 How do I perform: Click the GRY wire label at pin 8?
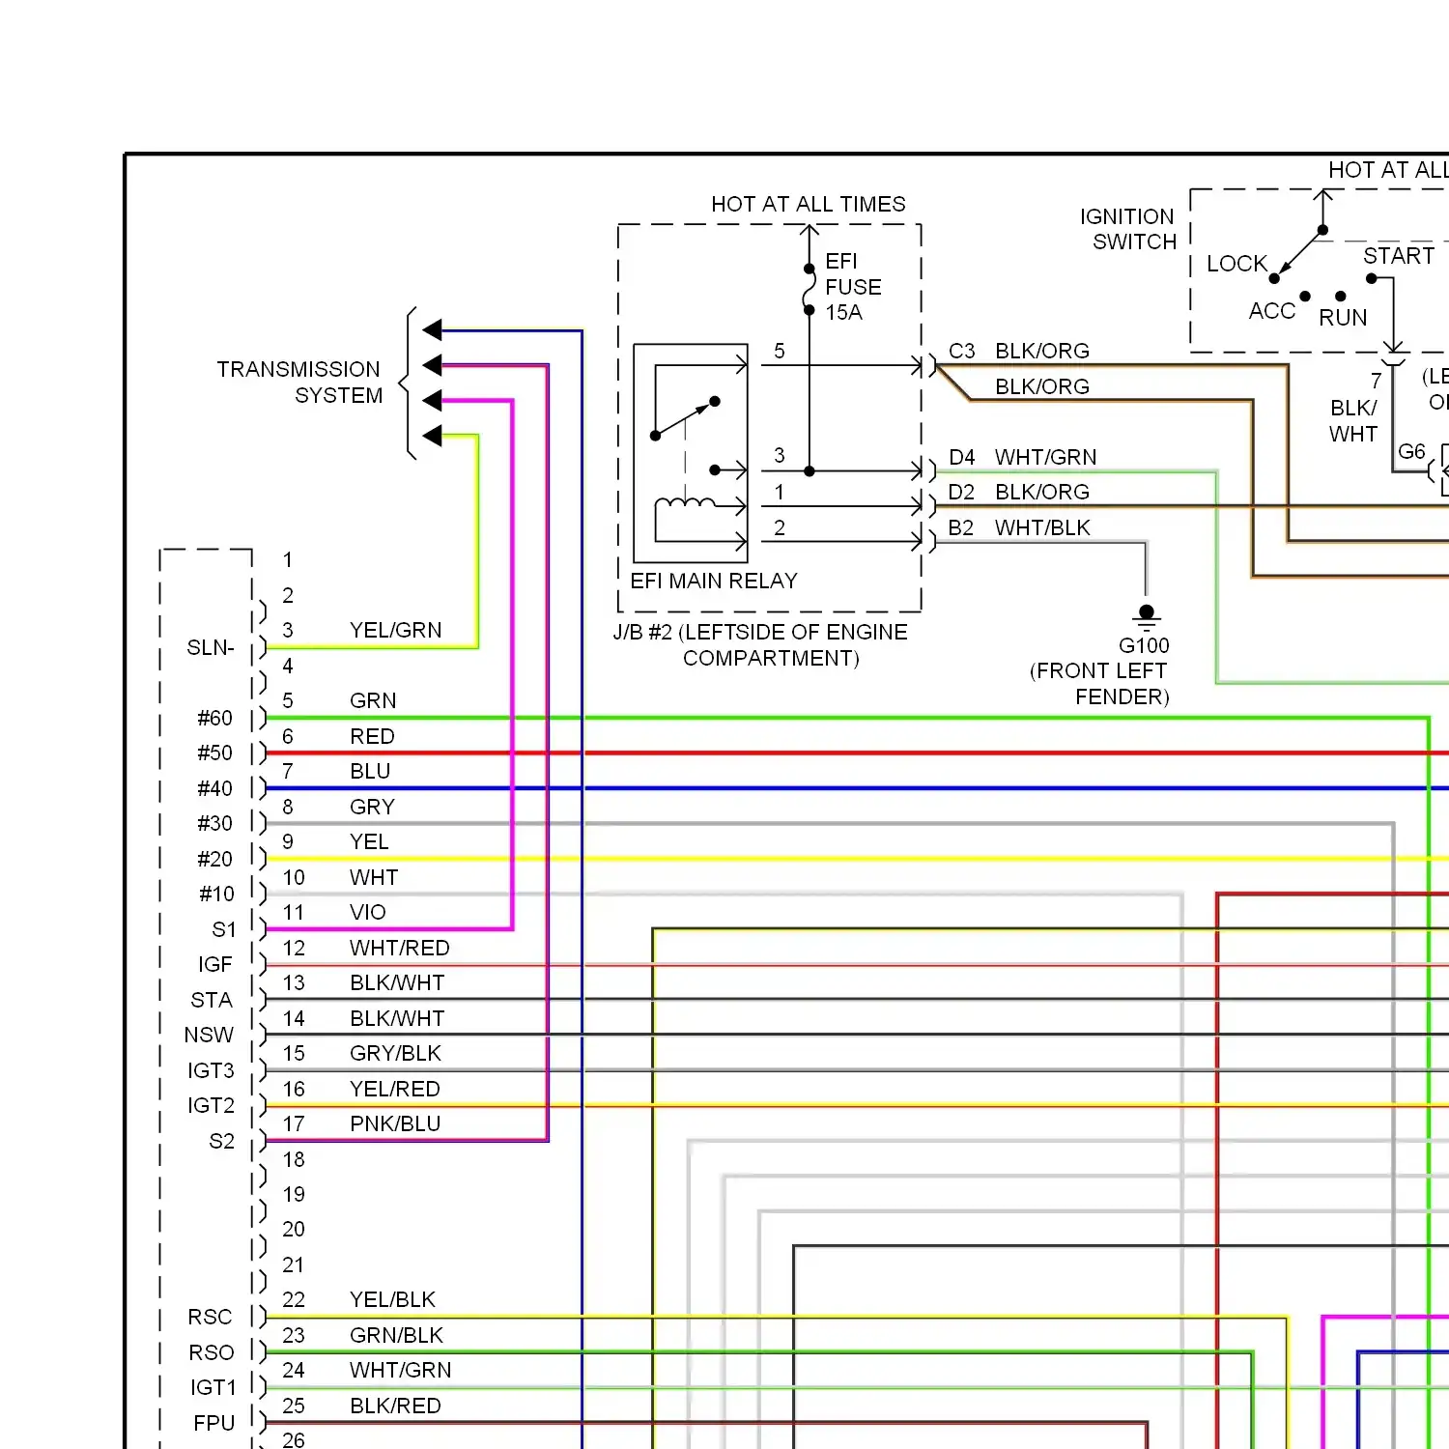(x=372, y=807)
